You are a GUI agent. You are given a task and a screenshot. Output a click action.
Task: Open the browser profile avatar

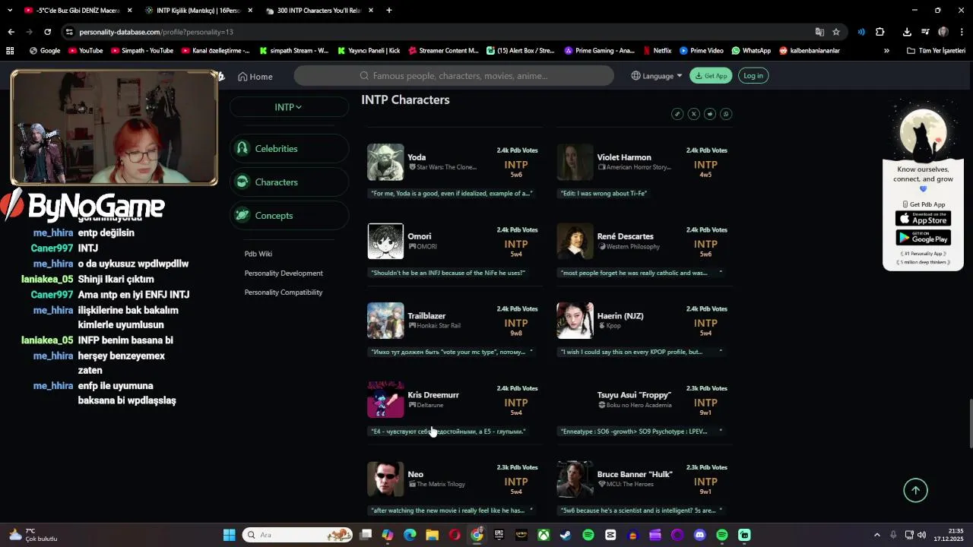click(x=943, y=32)
